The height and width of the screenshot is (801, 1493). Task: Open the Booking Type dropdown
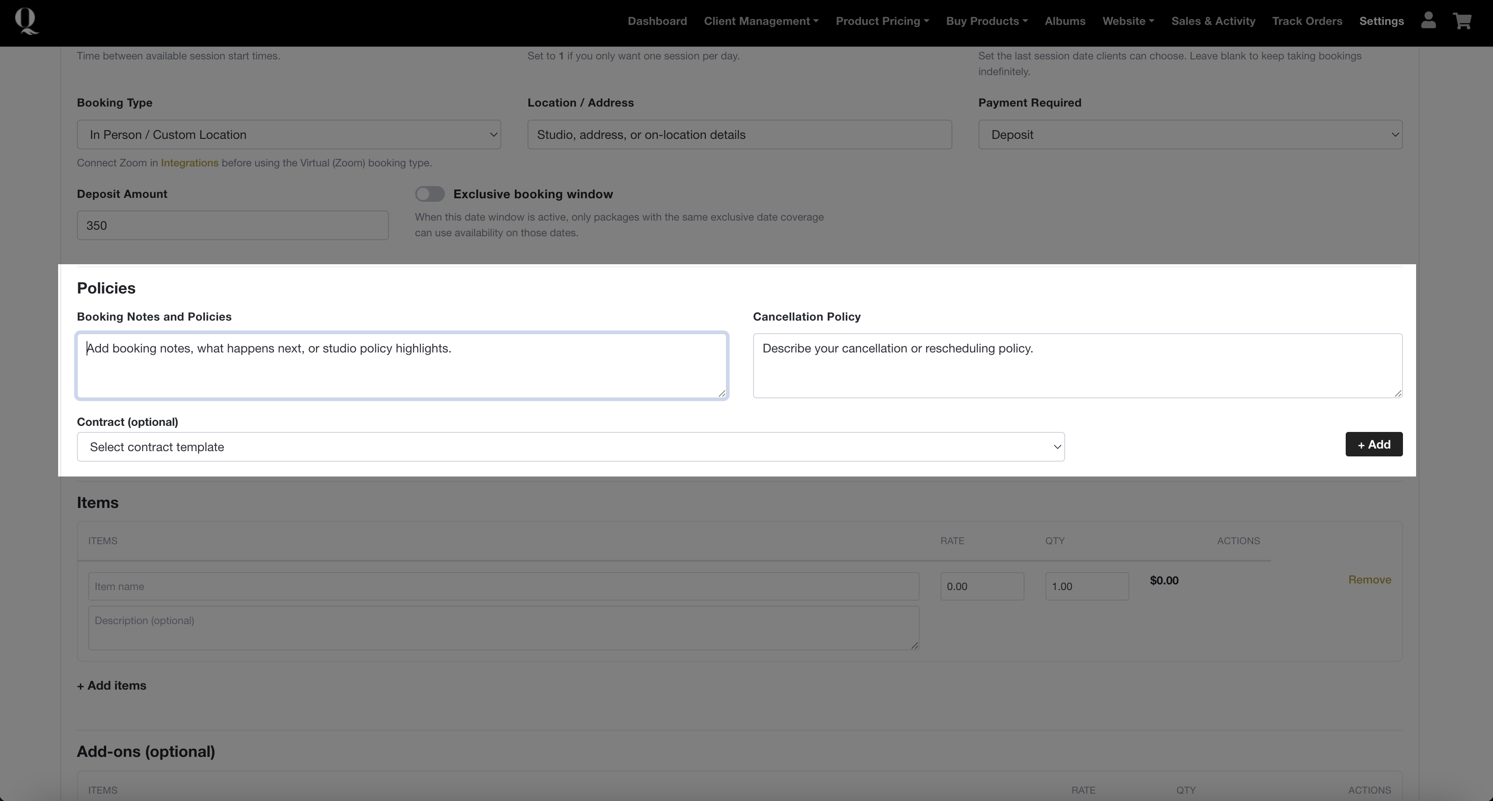[288, 135]
